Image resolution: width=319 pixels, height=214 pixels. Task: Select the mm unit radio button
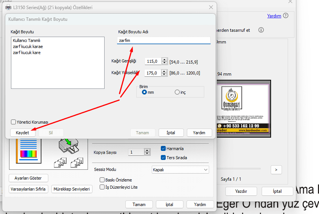pos(144,92)
